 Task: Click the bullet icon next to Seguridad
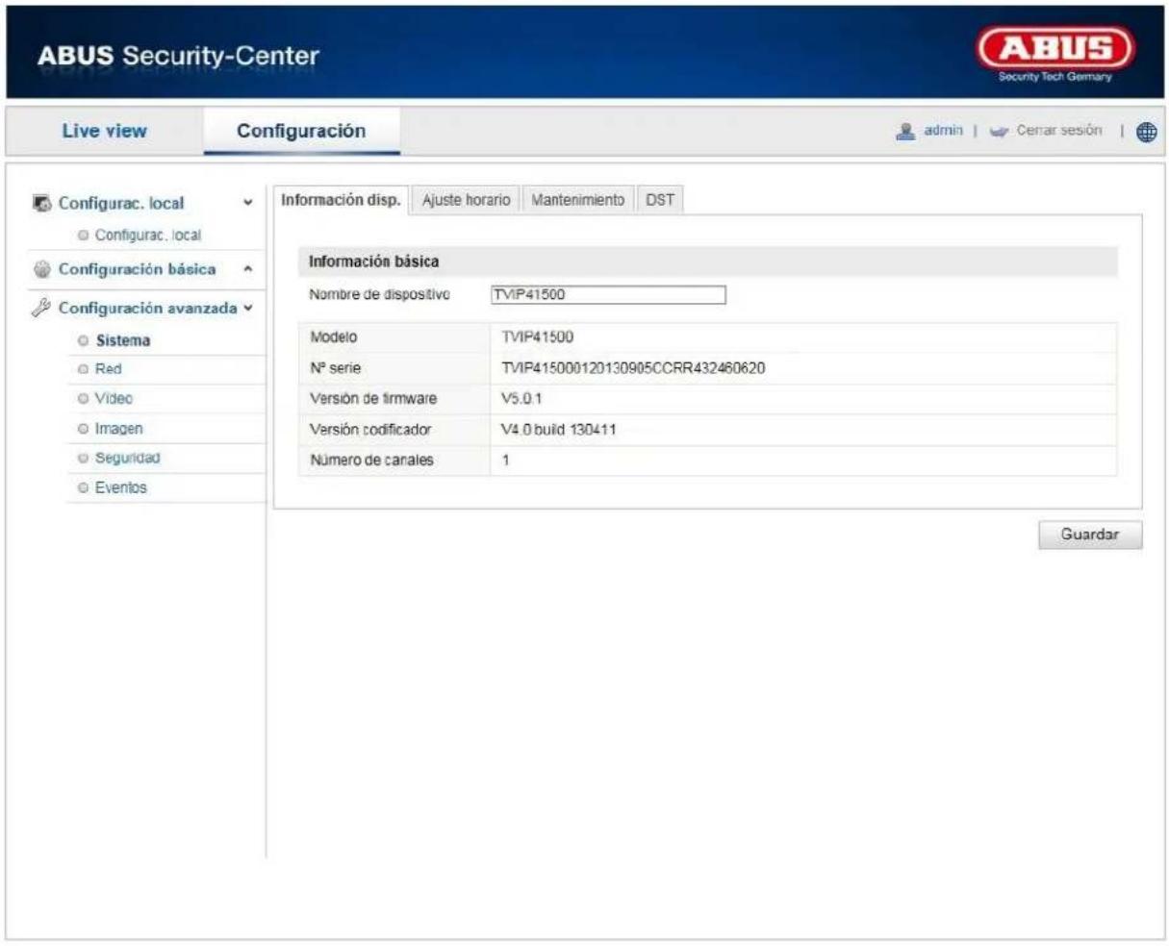84,459
